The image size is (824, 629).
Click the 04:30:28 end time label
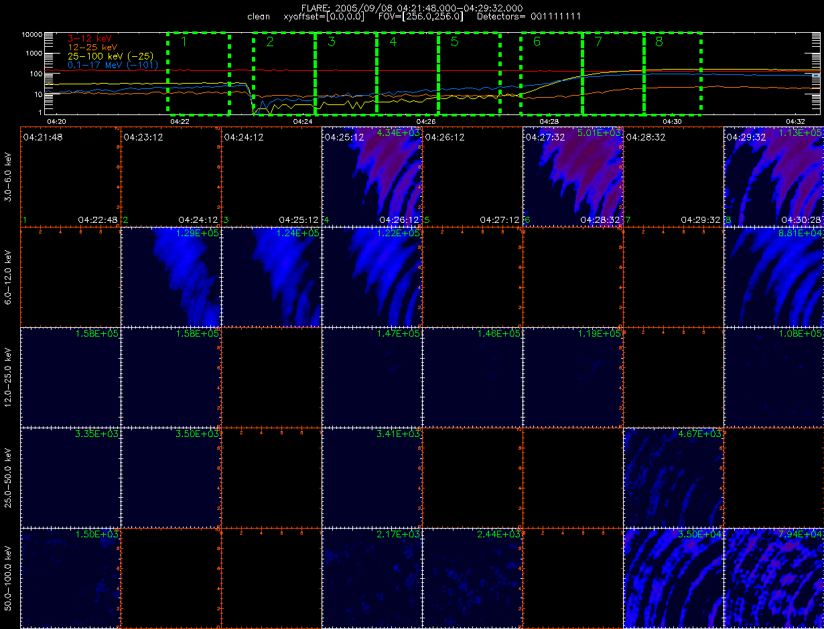coord(801,219)
